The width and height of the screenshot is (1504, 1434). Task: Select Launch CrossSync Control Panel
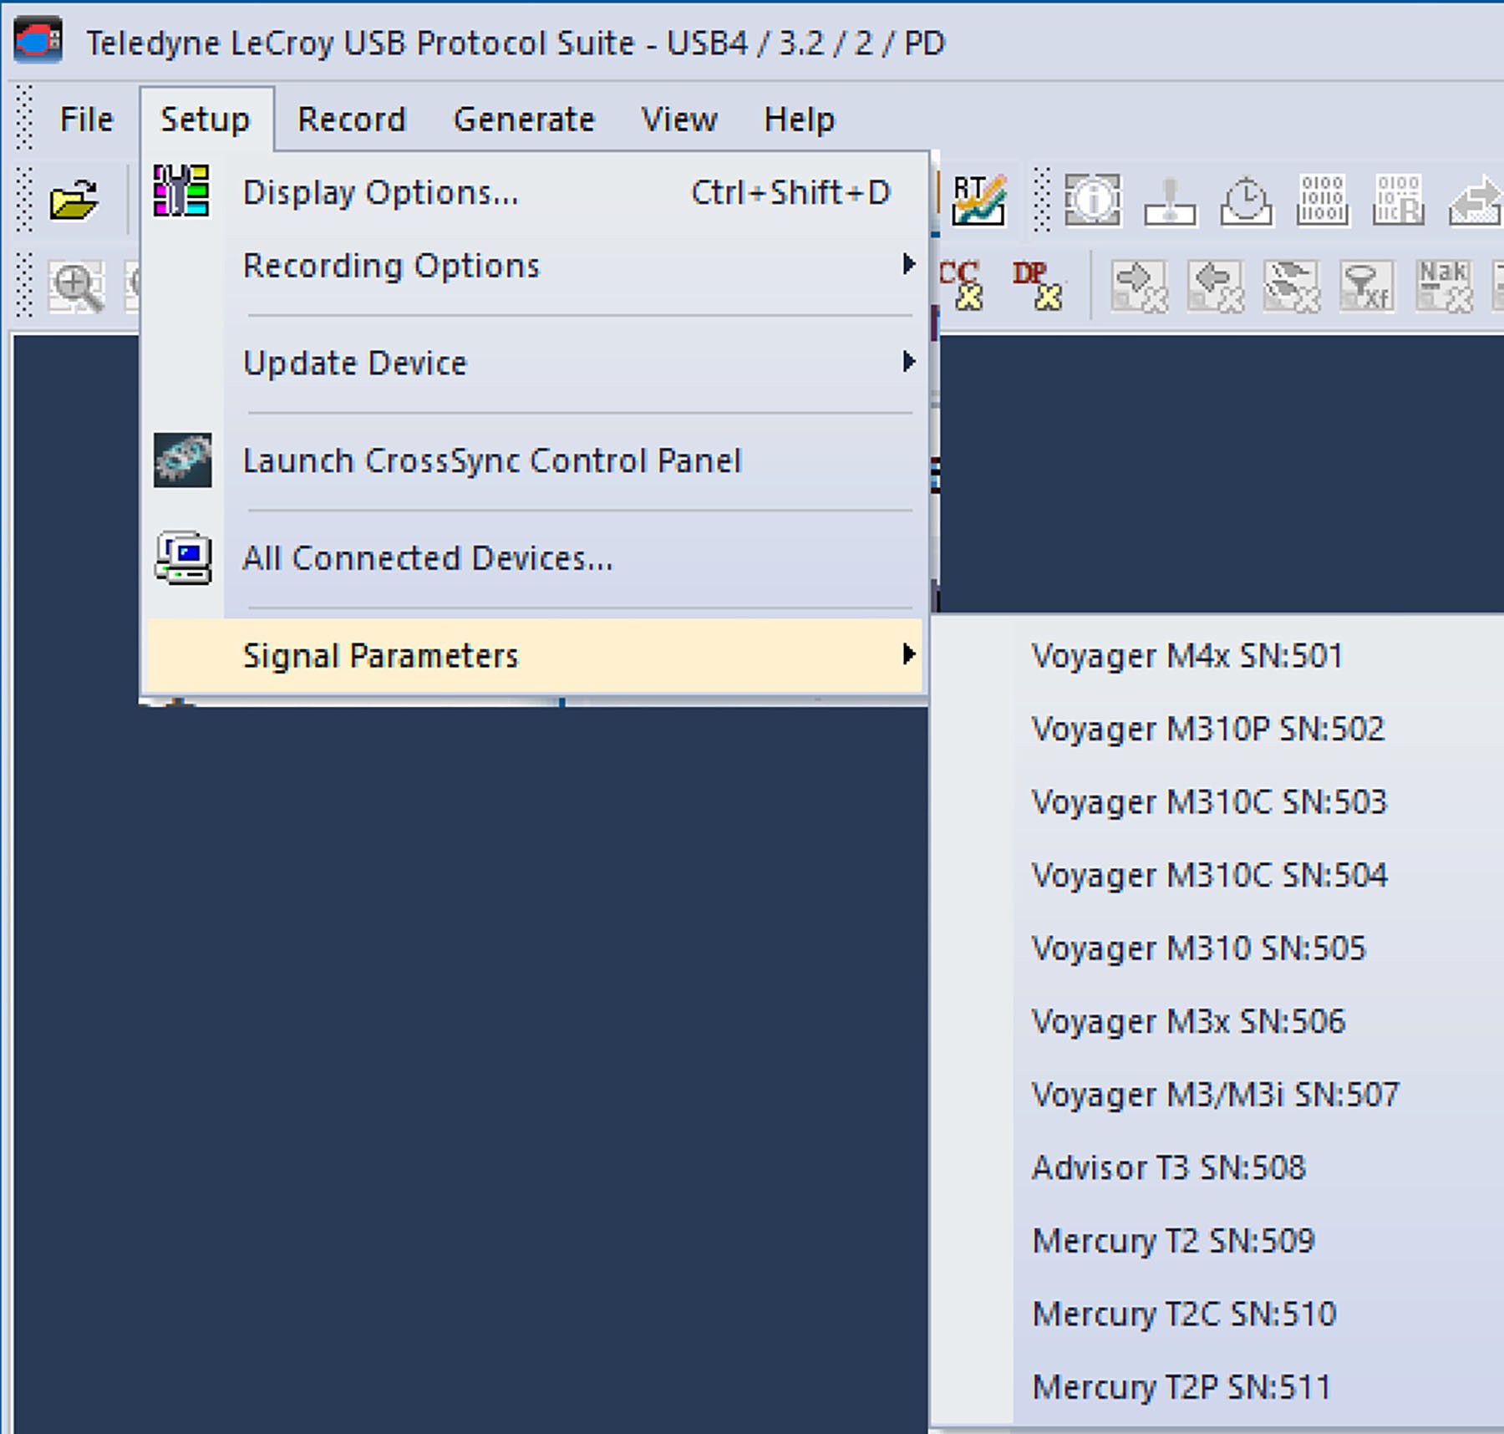tap(535, 460)
